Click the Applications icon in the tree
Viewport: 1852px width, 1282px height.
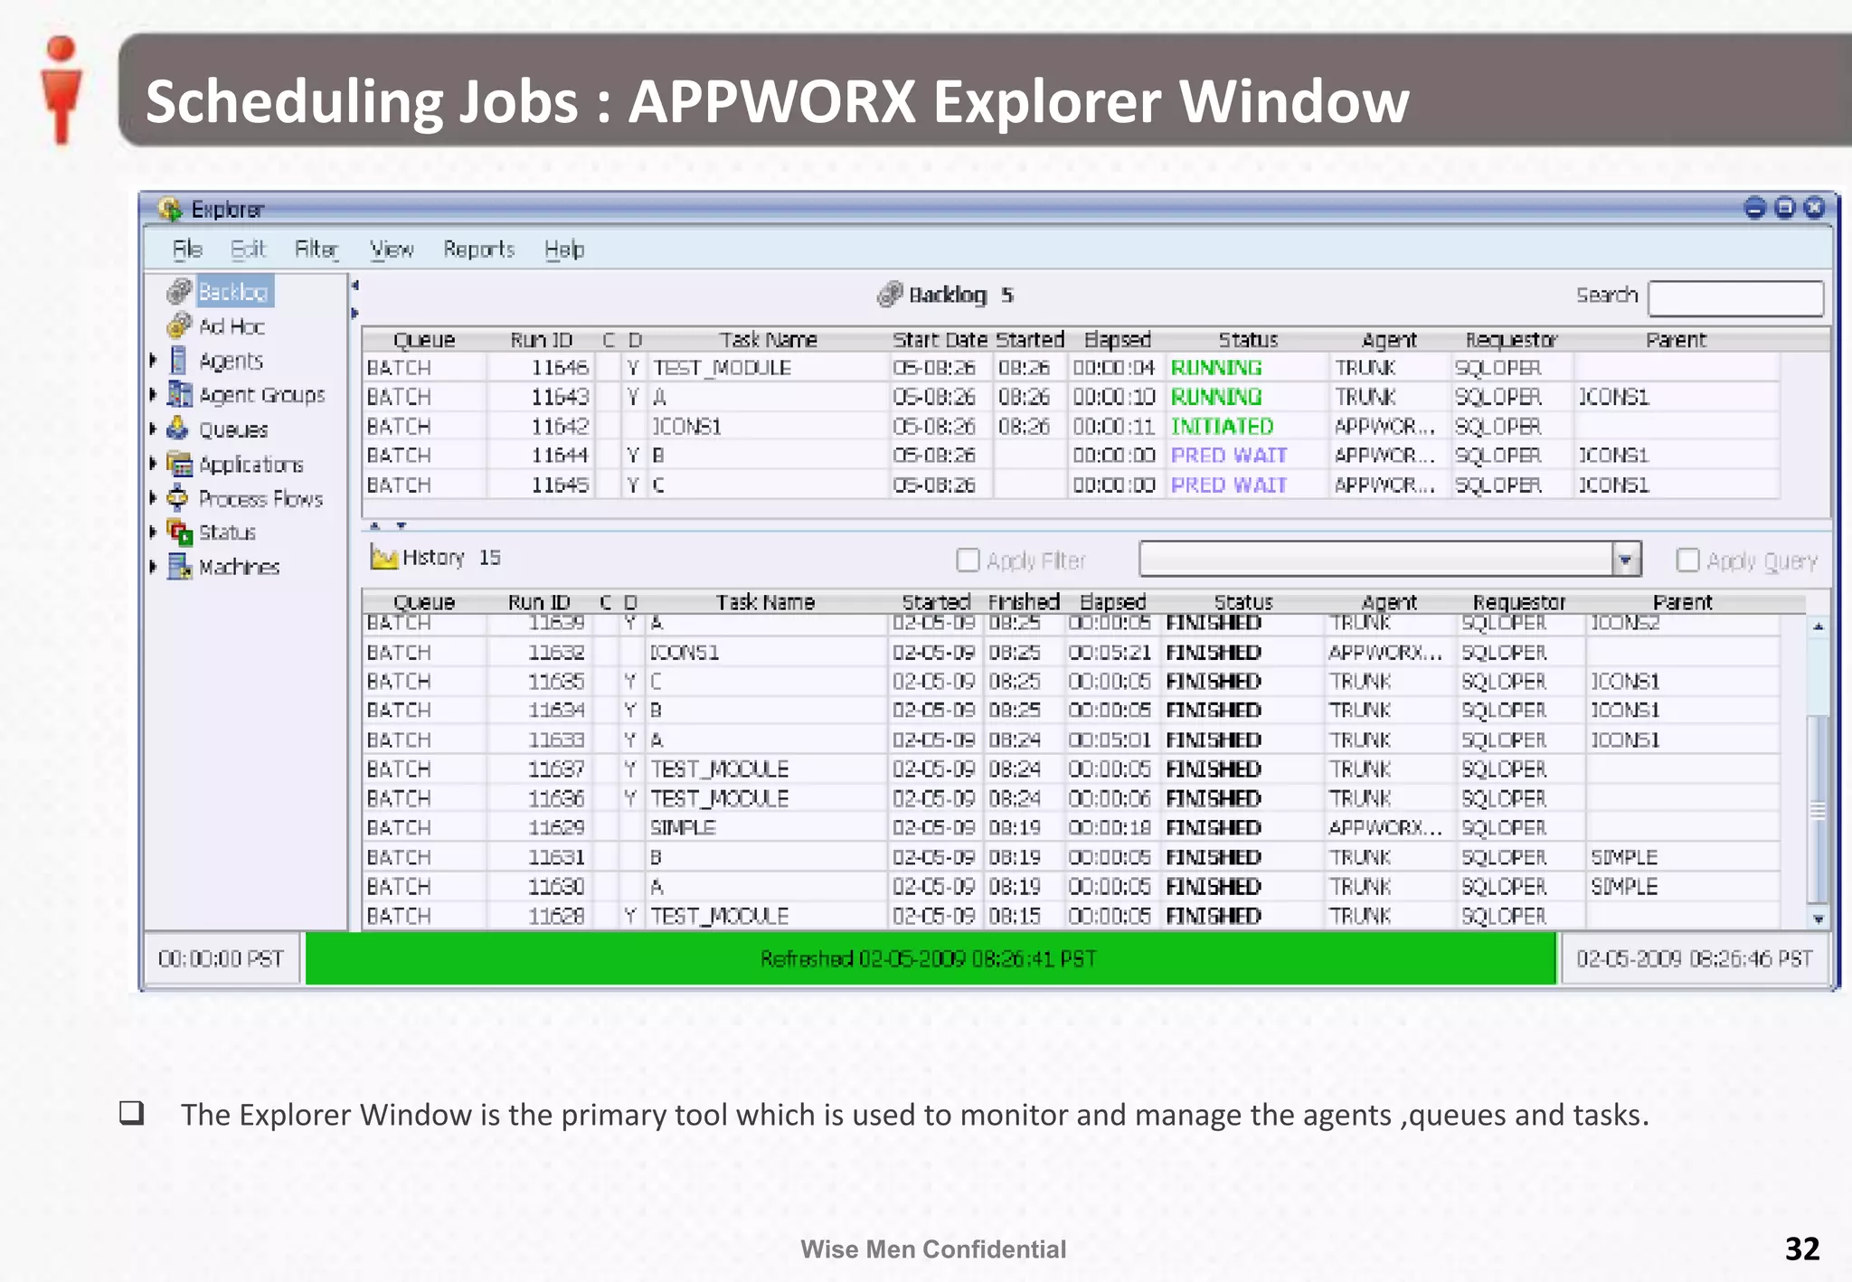tap(180, 464)
